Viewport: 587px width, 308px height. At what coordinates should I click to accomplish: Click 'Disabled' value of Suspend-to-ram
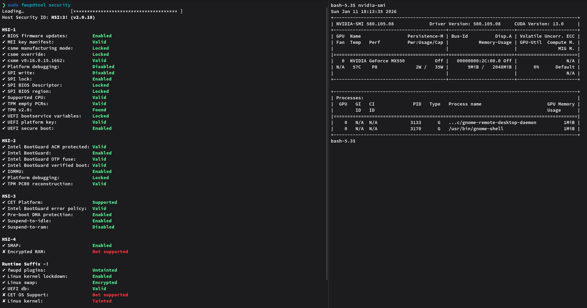tap(103, 227)
